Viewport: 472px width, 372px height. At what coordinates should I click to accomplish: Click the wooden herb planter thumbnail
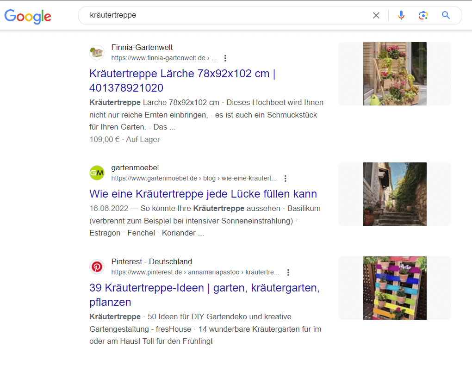395,74
